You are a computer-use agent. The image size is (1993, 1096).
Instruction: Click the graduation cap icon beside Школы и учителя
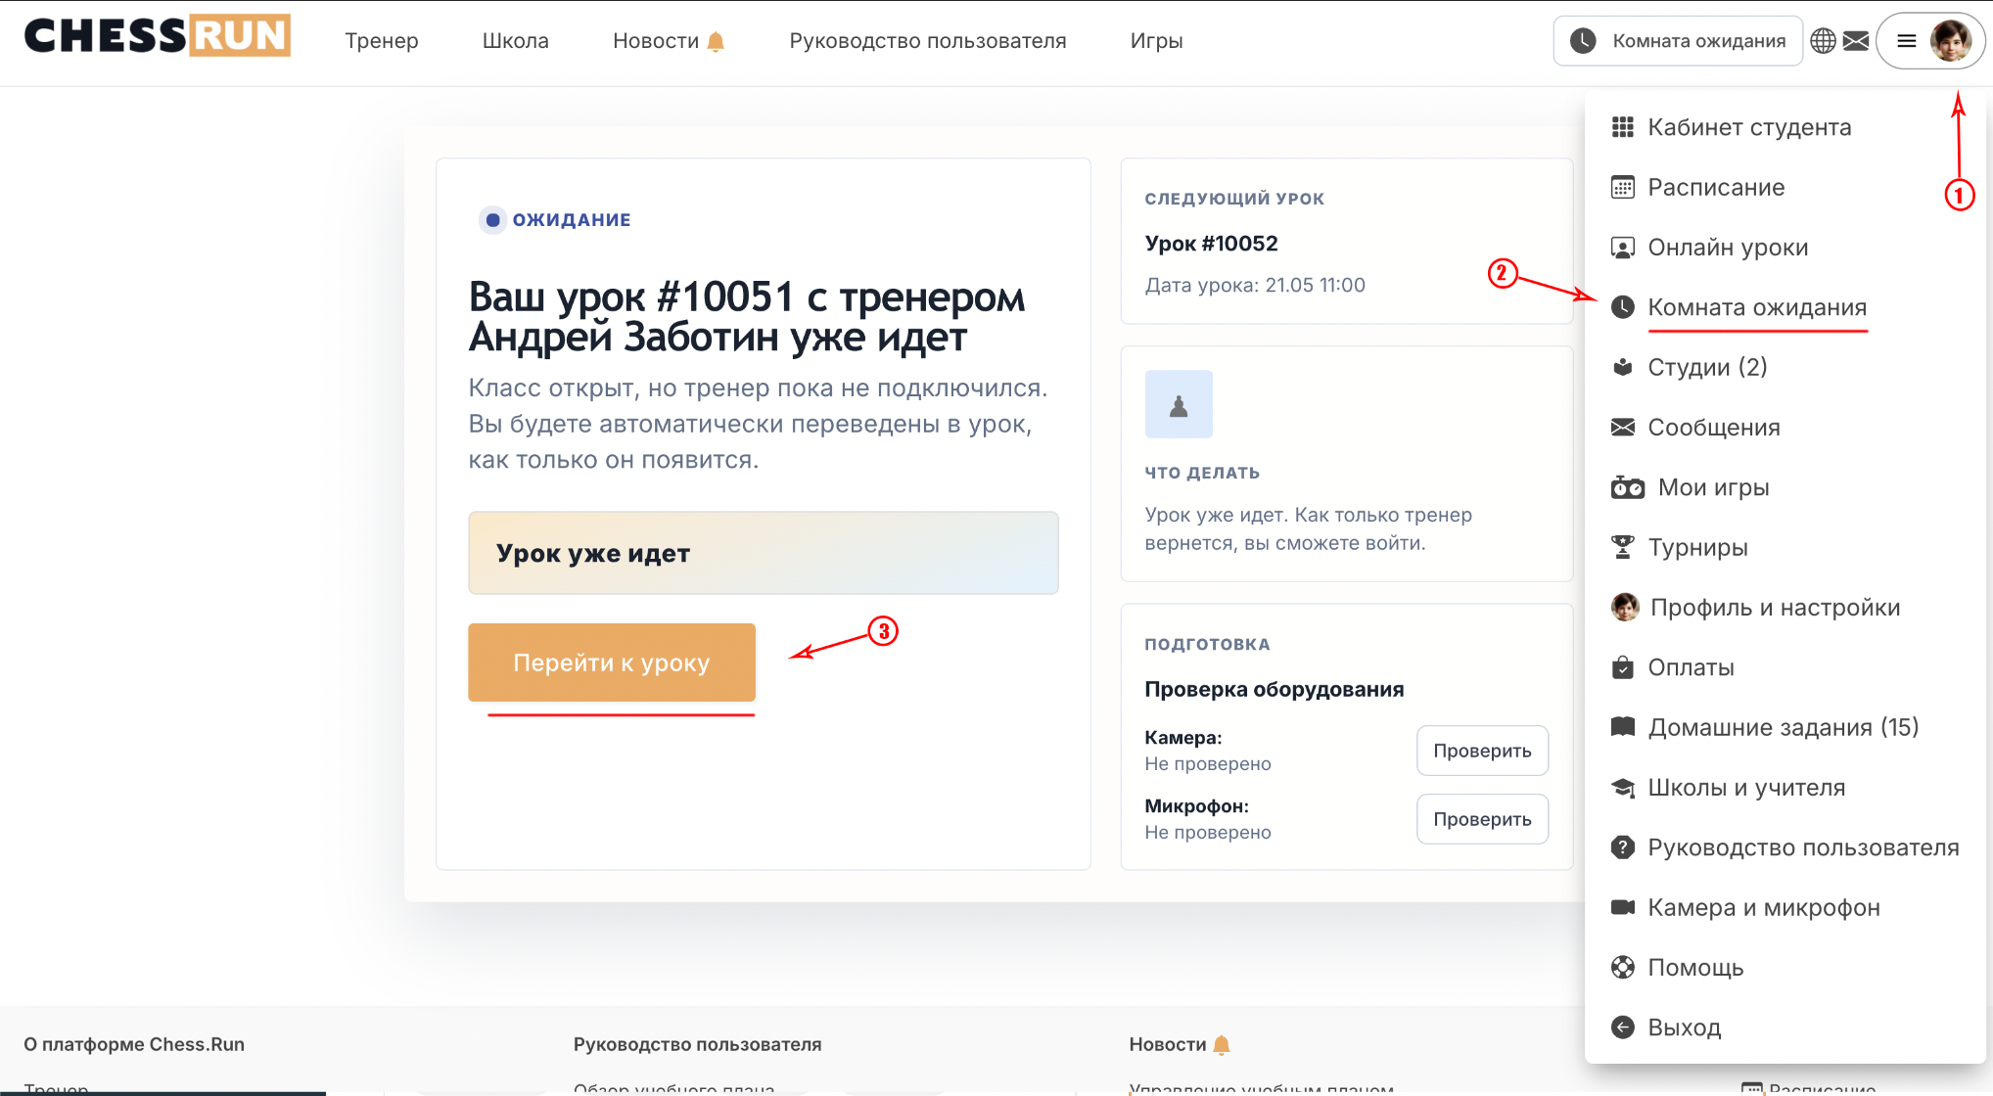1623,788
